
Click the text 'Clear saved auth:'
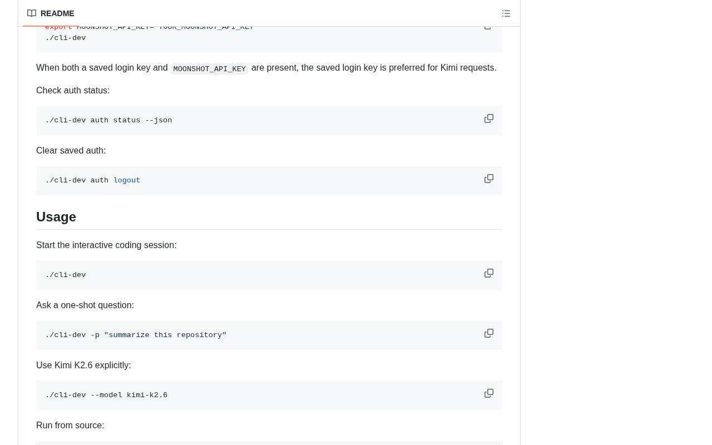[x=71, y=150]
